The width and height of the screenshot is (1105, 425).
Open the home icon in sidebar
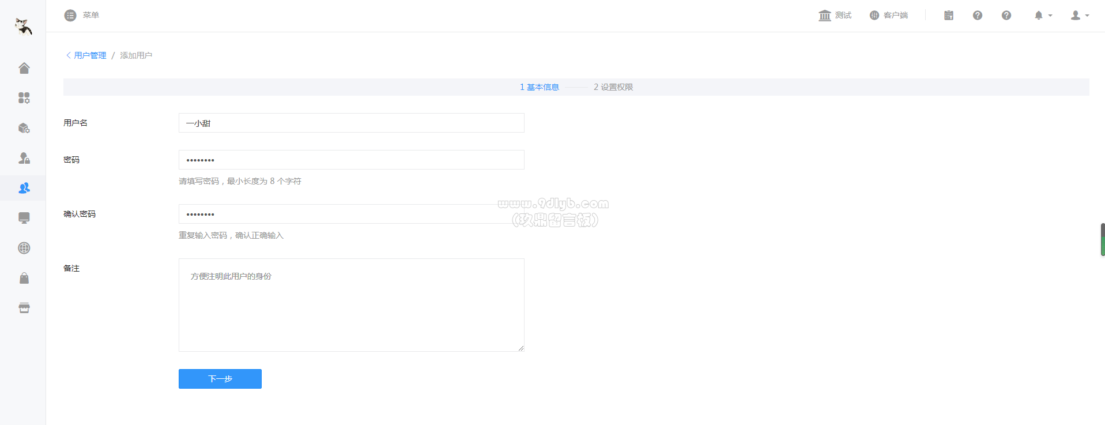(x=24, y=68)
